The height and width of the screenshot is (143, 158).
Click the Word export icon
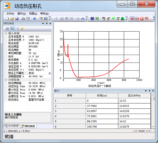pyautogui.click(x=92, y=19)
